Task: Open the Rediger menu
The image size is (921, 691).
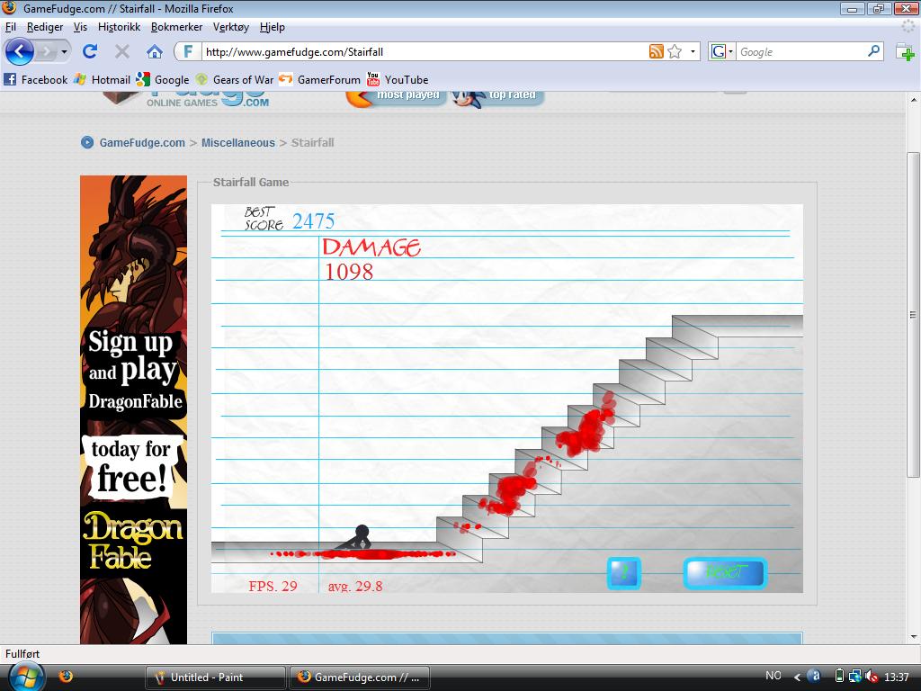Action: point(45,27)
